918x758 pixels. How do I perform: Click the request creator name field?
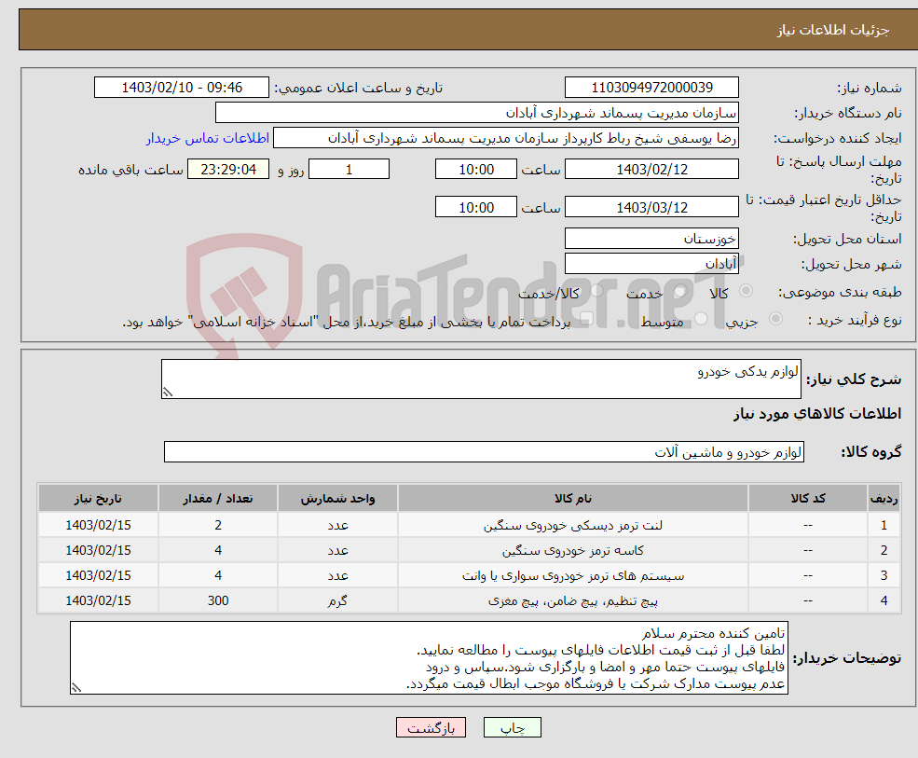click(x=506, y=138)
